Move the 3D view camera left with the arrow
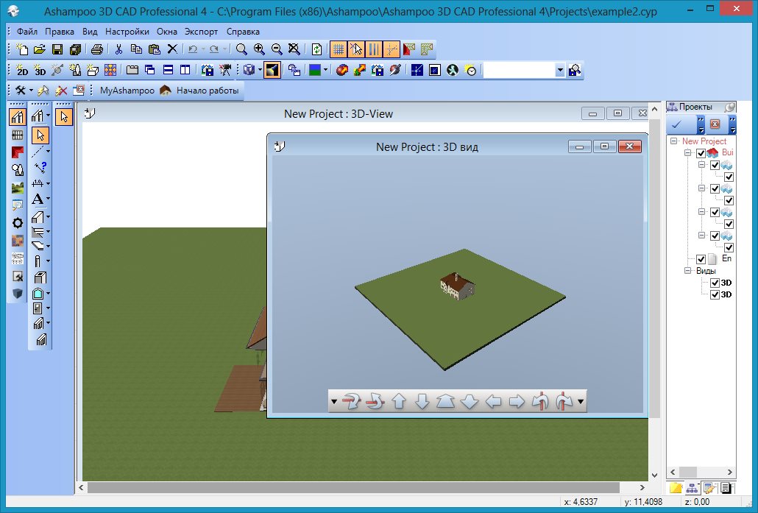 point(493,401)
